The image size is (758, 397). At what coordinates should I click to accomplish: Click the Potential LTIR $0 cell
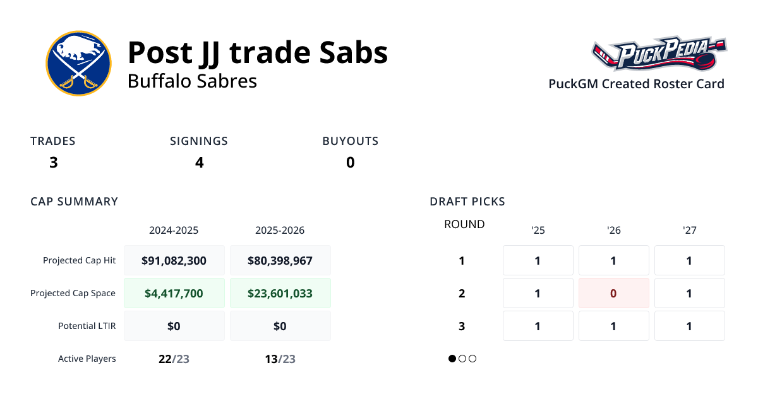(174, 325)
